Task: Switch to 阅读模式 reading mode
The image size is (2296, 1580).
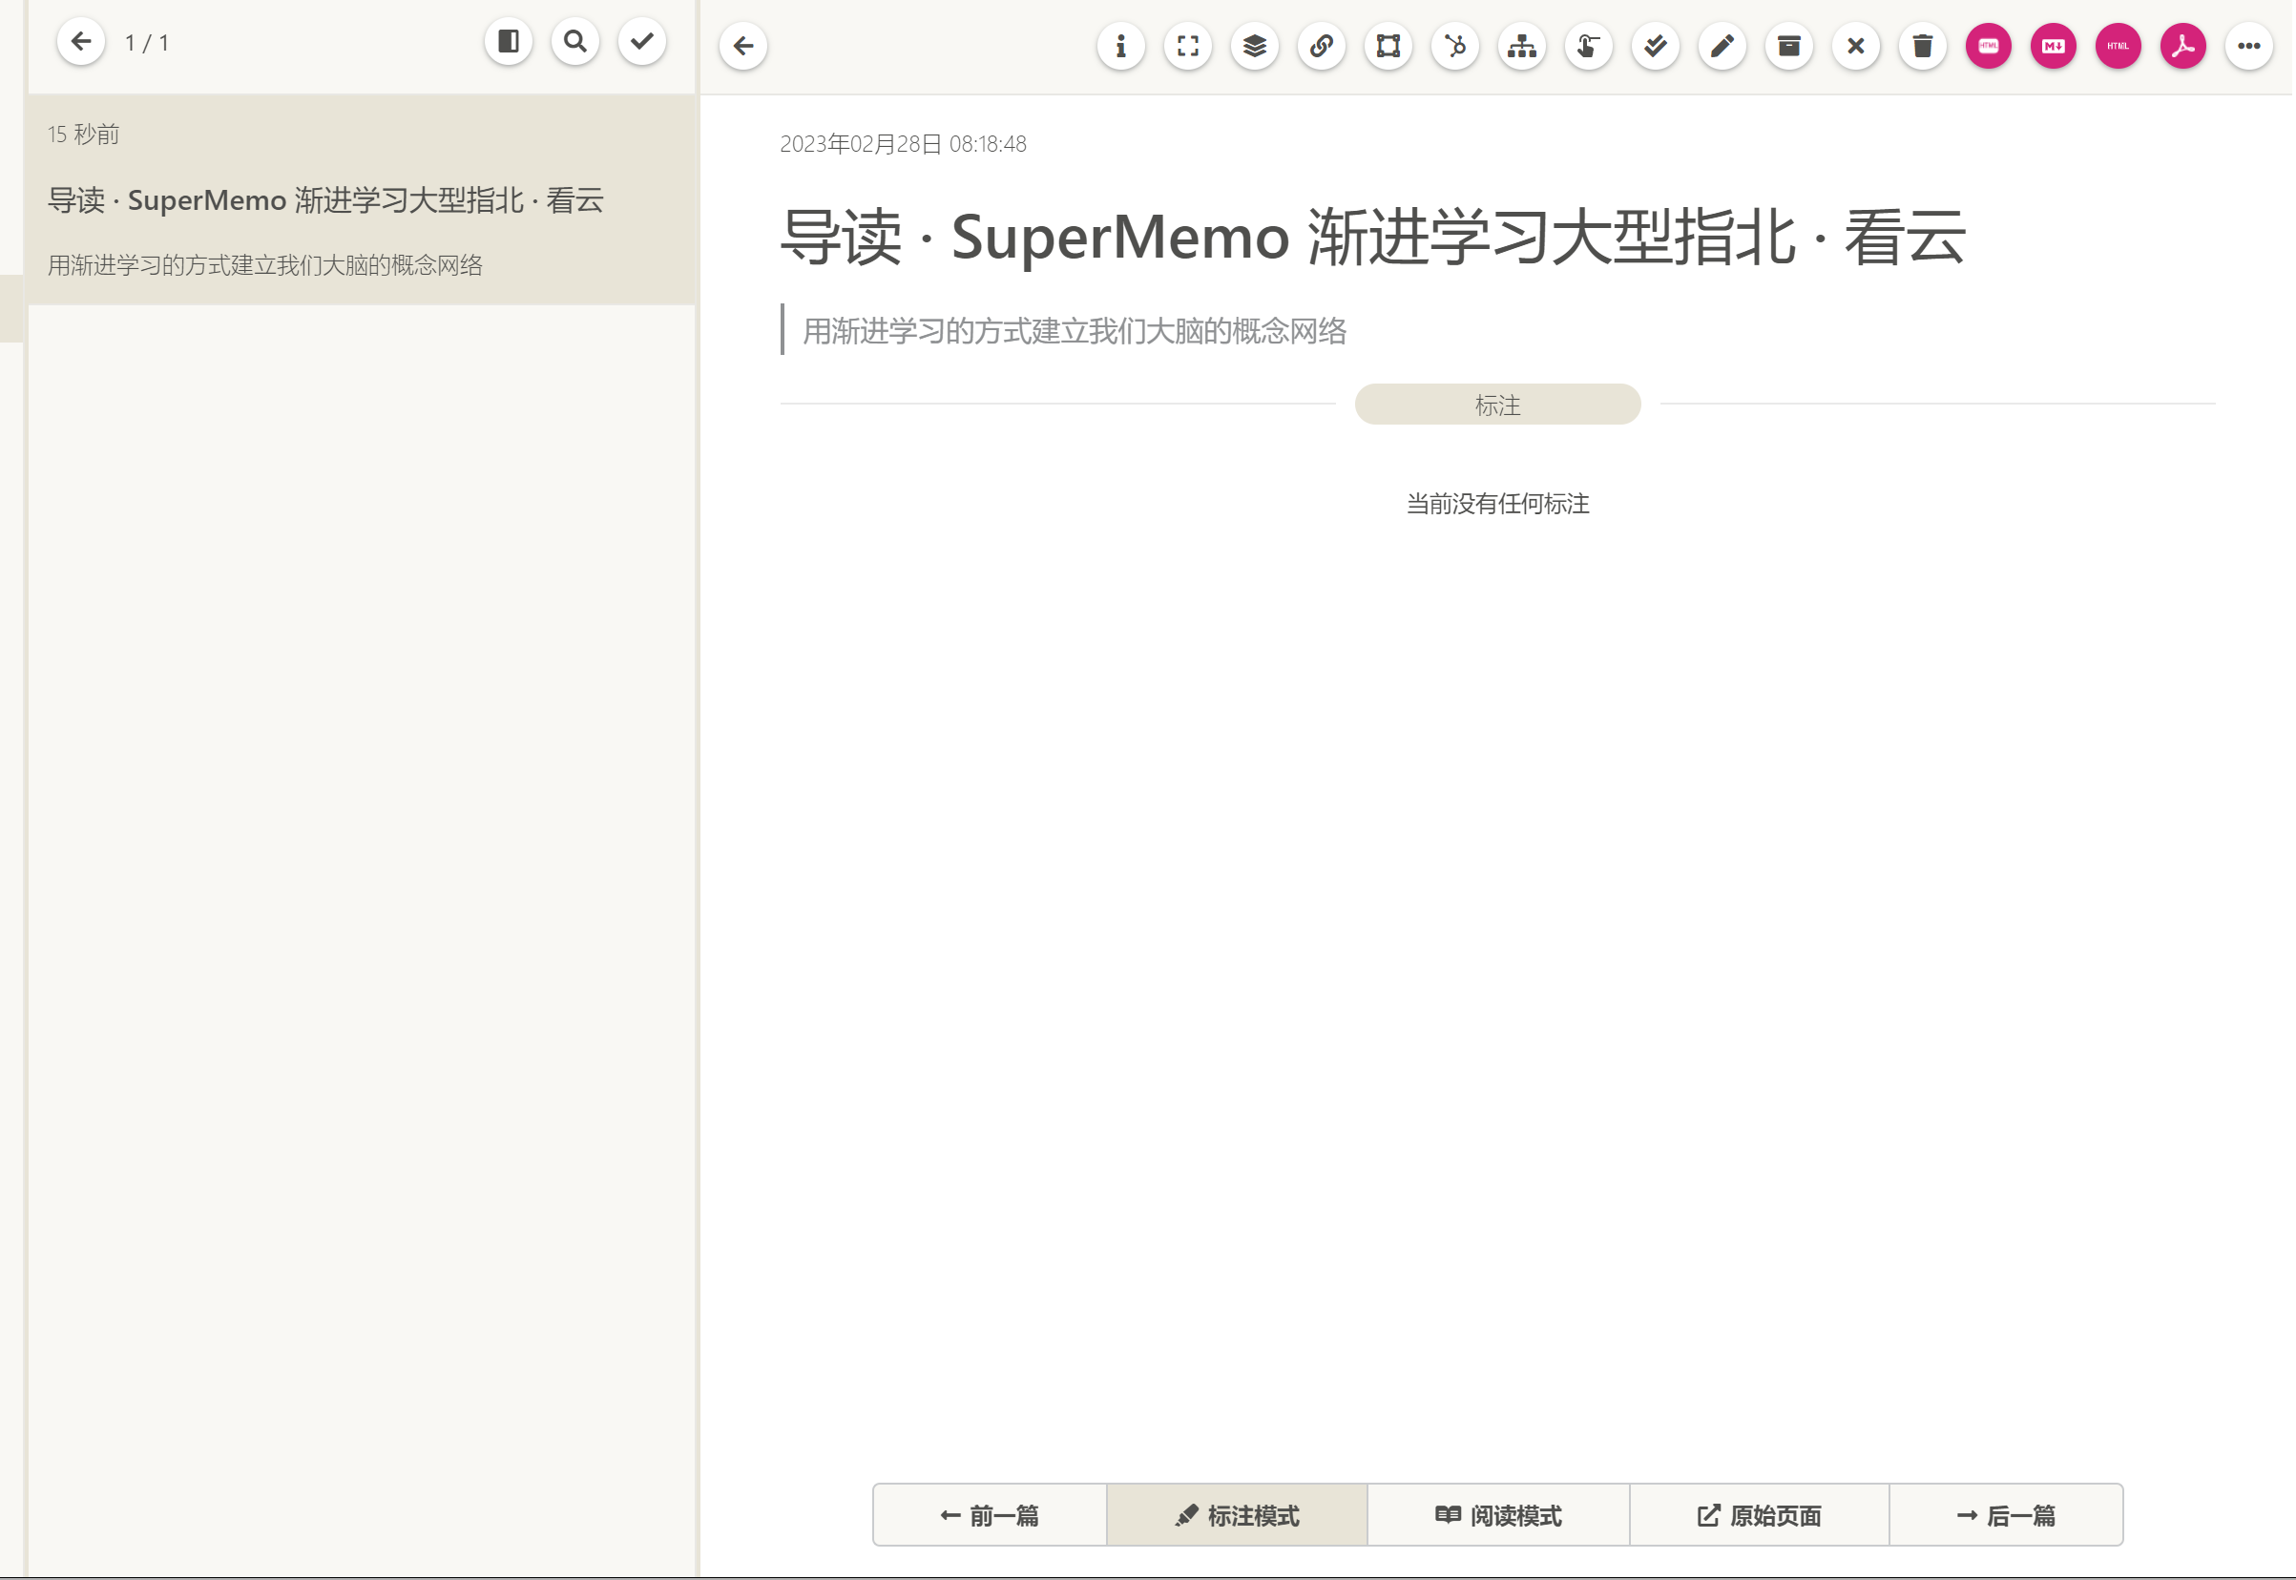Action: point(1498,1515)
